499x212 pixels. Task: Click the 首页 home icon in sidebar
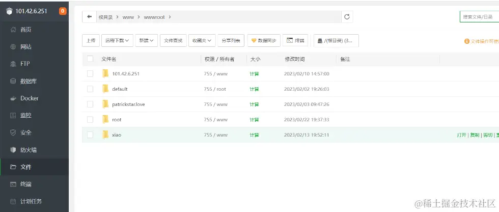click(x=13, y=30)
